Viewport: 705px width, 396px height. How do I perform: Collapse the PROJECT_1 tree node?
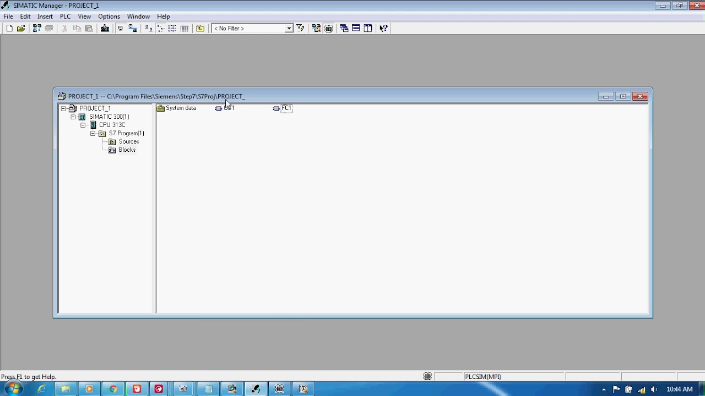pos(63,108)
